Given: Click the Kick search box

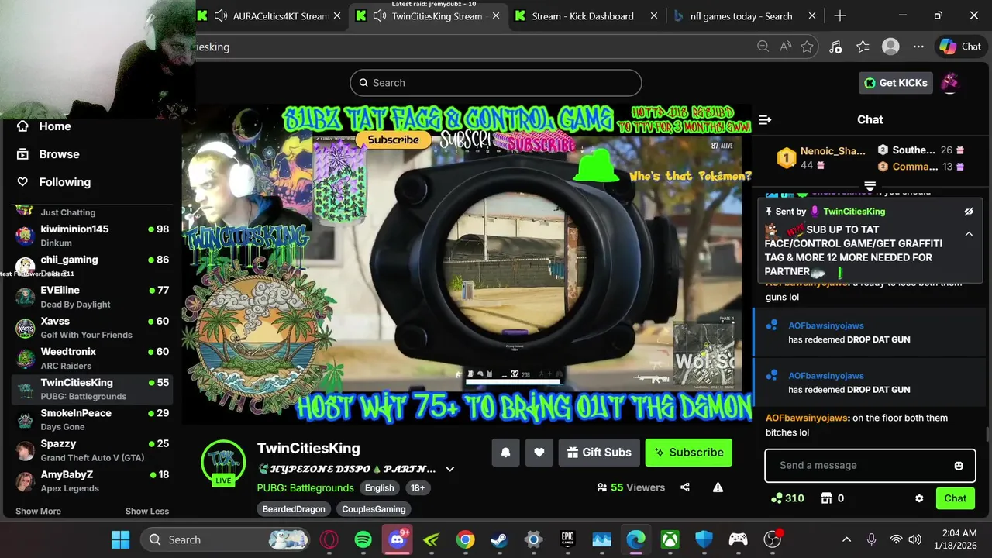Looking at the screenshot, I should click(x=496, y=83).
